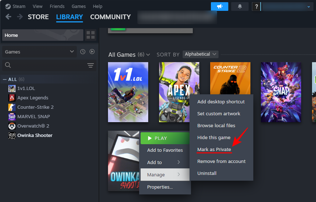The width and height of the screenshot is (316, 202).
Task: Choose Hide this game option
Action: click(214, 137)
